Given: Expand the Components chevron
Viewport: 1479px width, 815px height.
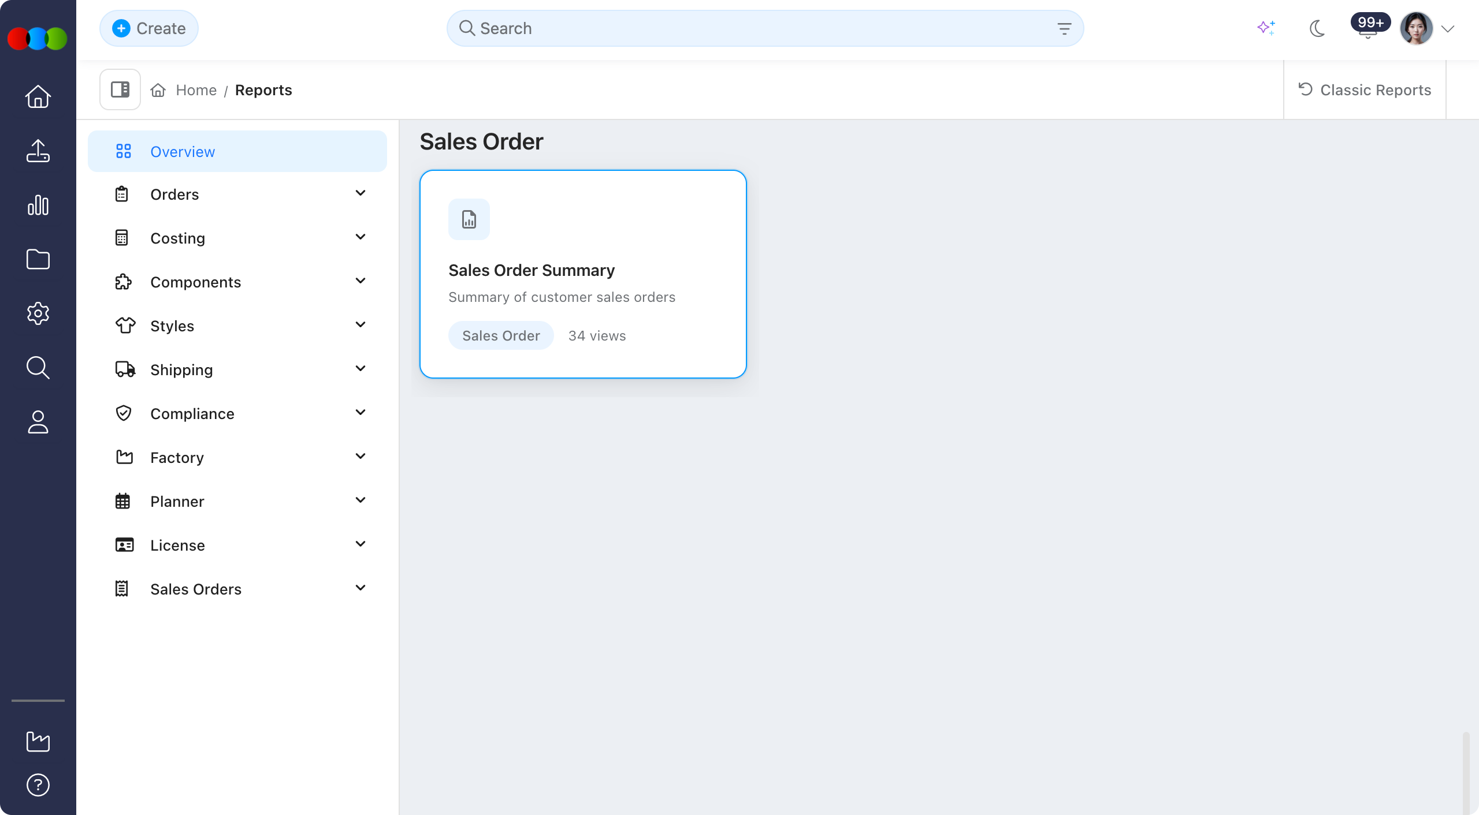Looking at the screenshot, I should click(x=361, y=281).
